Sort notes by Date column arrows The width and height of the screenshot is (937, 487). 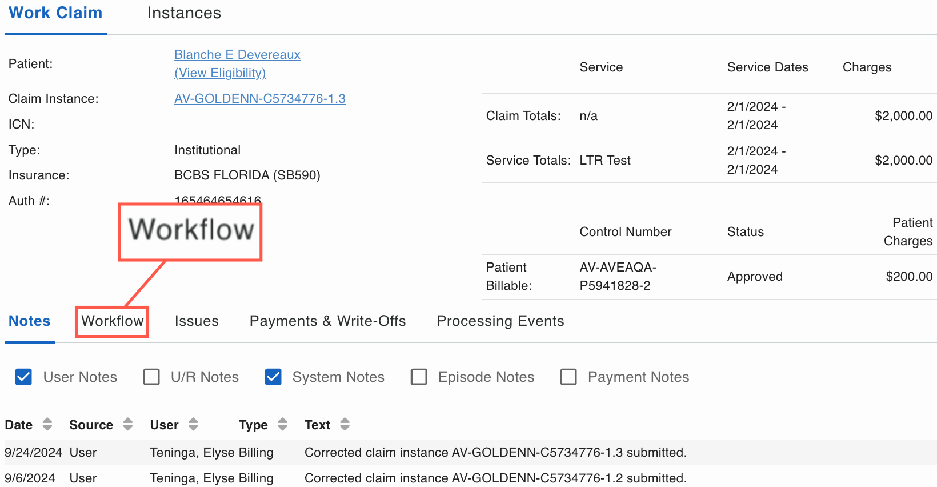47,424
